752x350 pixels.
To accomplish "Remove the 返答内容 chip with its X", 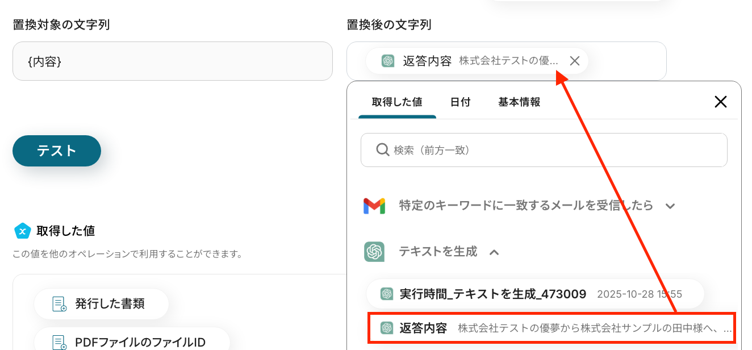I will (575, 61).
